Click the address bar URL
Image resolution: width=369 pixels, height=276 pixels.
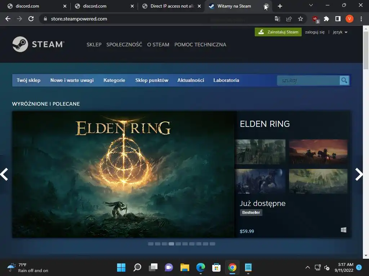(79, 19)
